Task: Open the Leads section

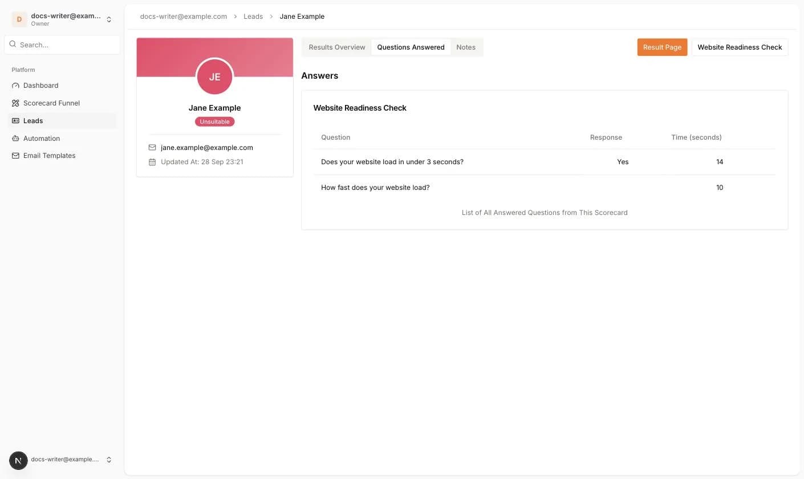Action: (x=63, y=121)
